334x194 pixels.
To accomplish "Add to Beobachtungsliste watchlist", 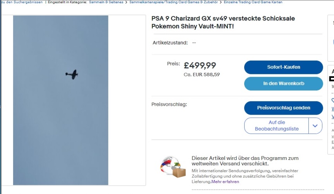I will pos(276,125).
